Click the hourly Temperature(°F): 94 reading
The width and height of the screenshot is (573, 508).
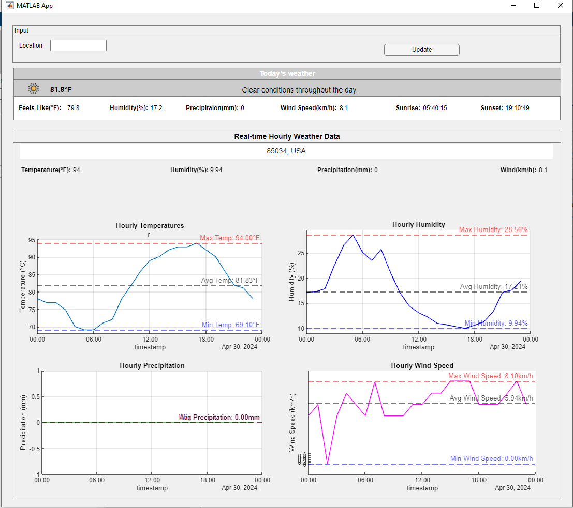(x=50, y=170)
